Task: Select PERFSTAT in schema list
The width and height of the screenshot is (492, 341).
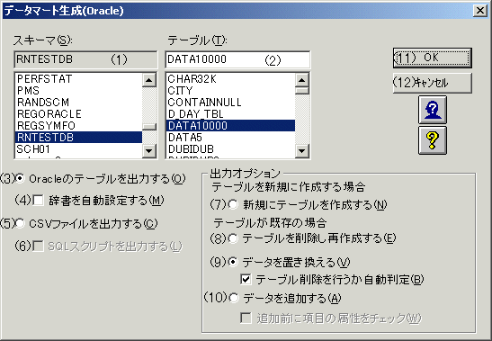Action: [x=78, y=79]
